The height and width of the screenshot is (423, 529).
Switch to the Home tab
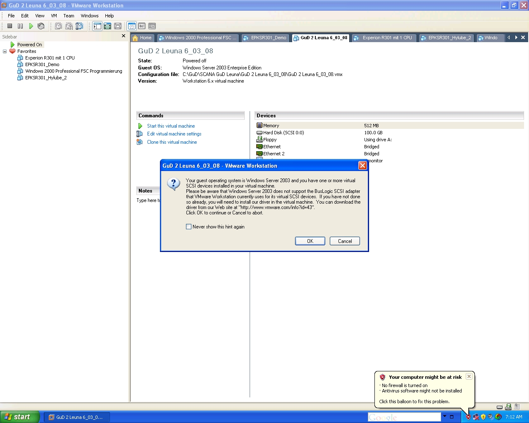coord(143,38)
